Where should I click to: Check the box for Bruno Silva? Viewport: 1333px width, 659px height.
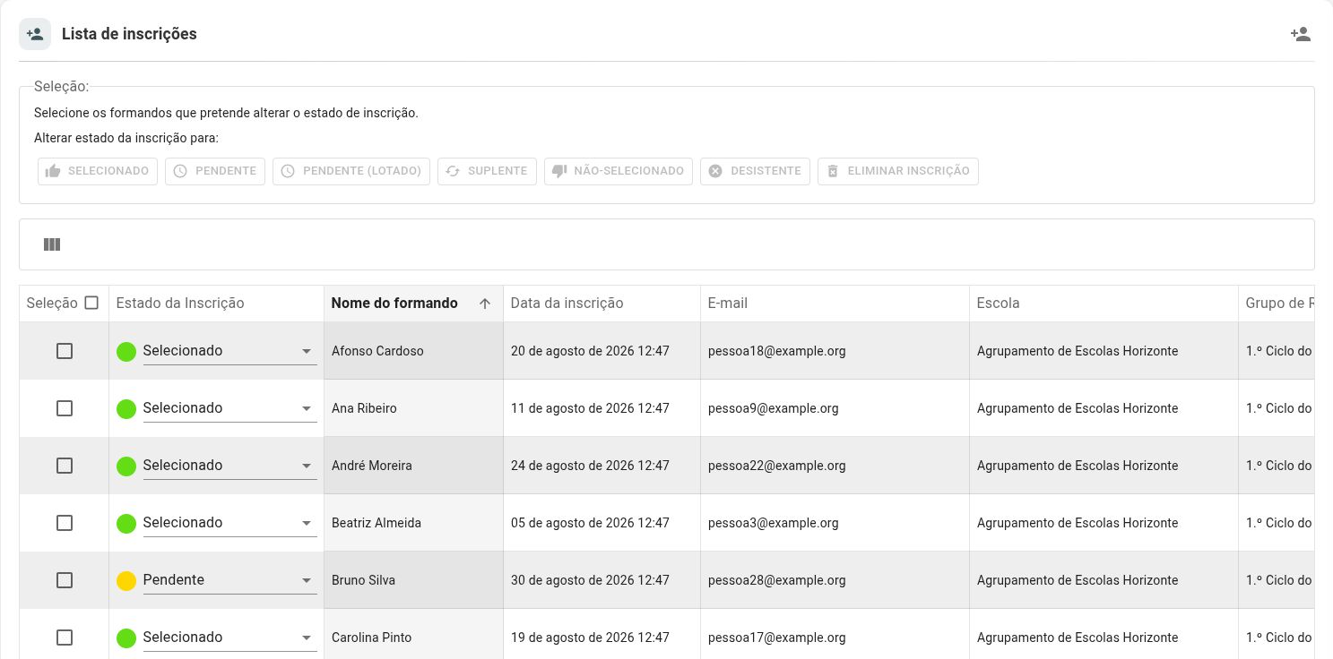click(x=65, y=580)
